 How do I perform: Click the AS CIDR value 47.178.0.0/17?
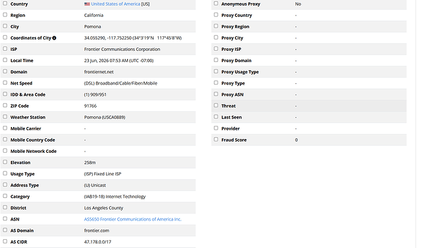tap(97, 242)
